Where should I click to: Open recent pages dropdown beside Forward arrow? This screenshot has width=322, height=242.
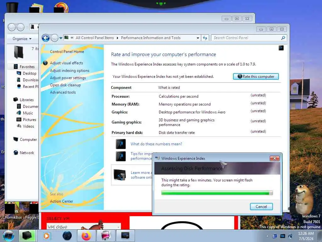pyautogui.click(x=61, y=38)
